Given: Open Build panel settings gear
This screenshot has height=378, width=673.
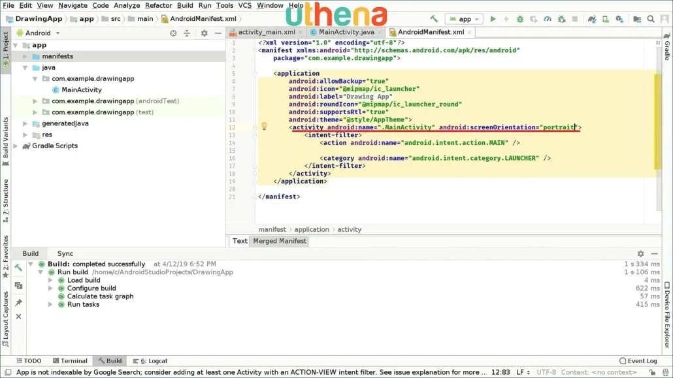Looking at the screenshot, I should point(640,253).
